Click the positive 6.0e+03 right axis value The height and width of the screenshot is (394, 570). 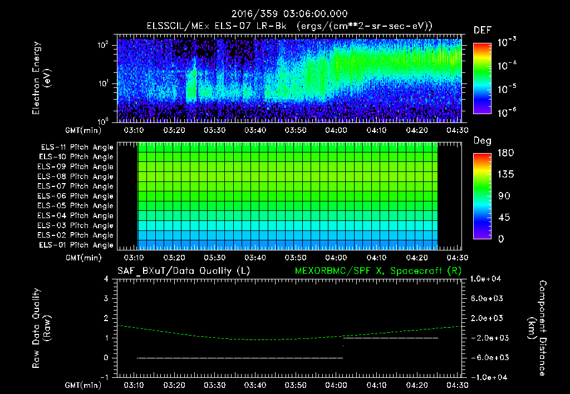tap(487, 299)
